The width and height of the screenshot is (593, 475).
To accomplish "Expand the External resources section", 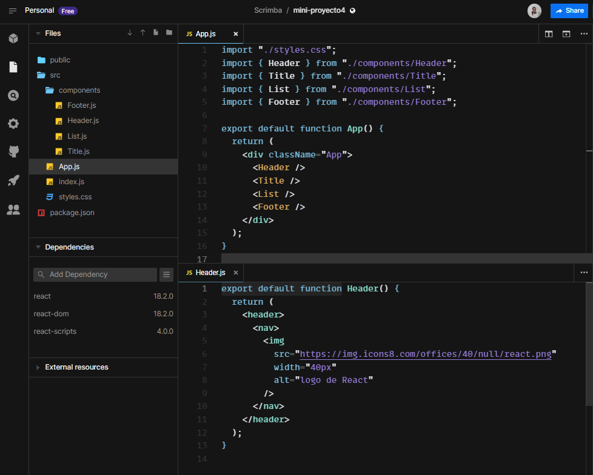I will (x=38, y=367).
